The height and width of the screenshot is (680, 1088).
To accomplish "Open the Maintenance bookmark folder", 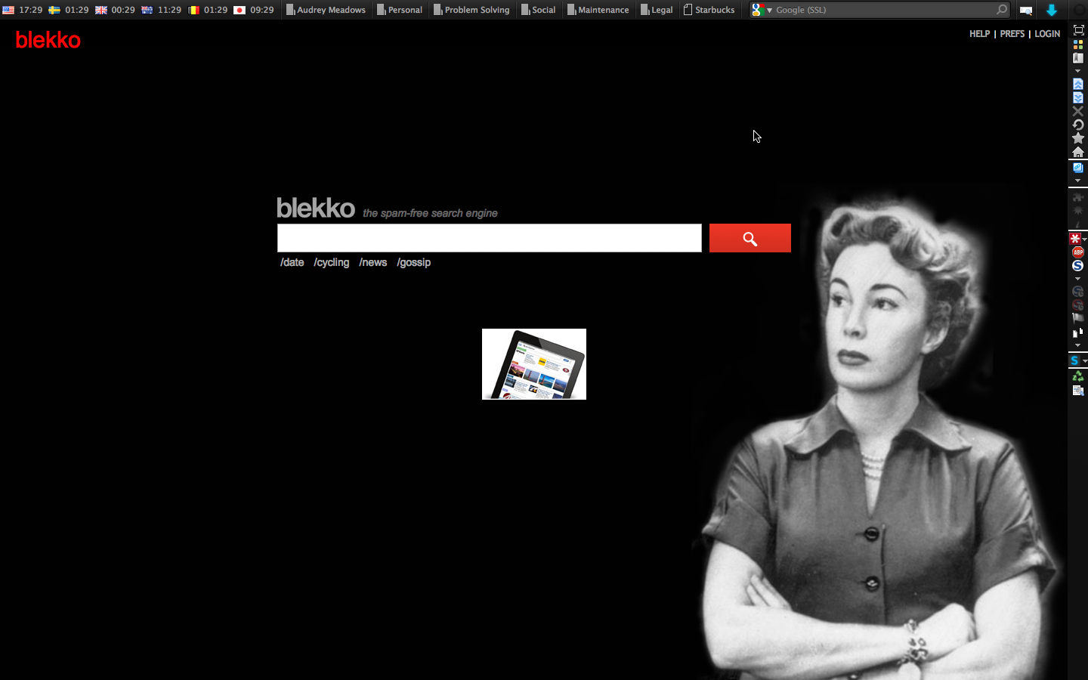I will (598, 10).
